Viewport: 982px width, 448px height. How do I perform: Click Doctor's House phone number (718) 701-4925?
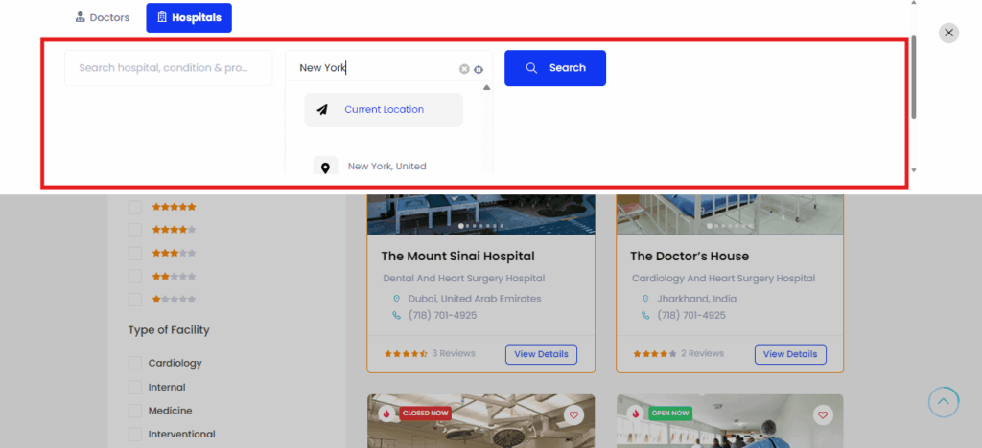[691, 316]
